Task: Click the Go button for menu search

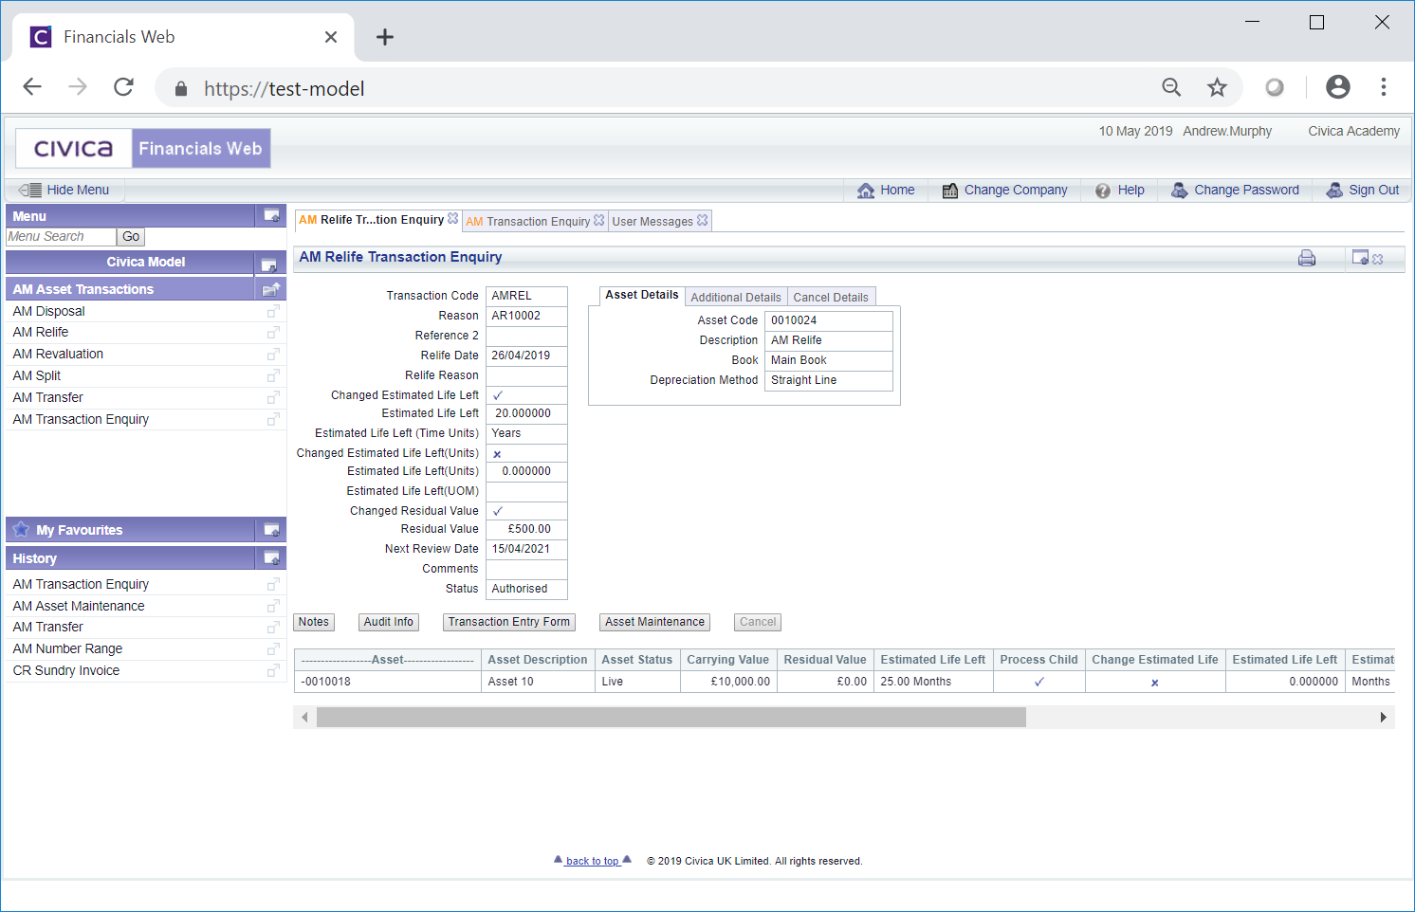Action: point(131,237)
